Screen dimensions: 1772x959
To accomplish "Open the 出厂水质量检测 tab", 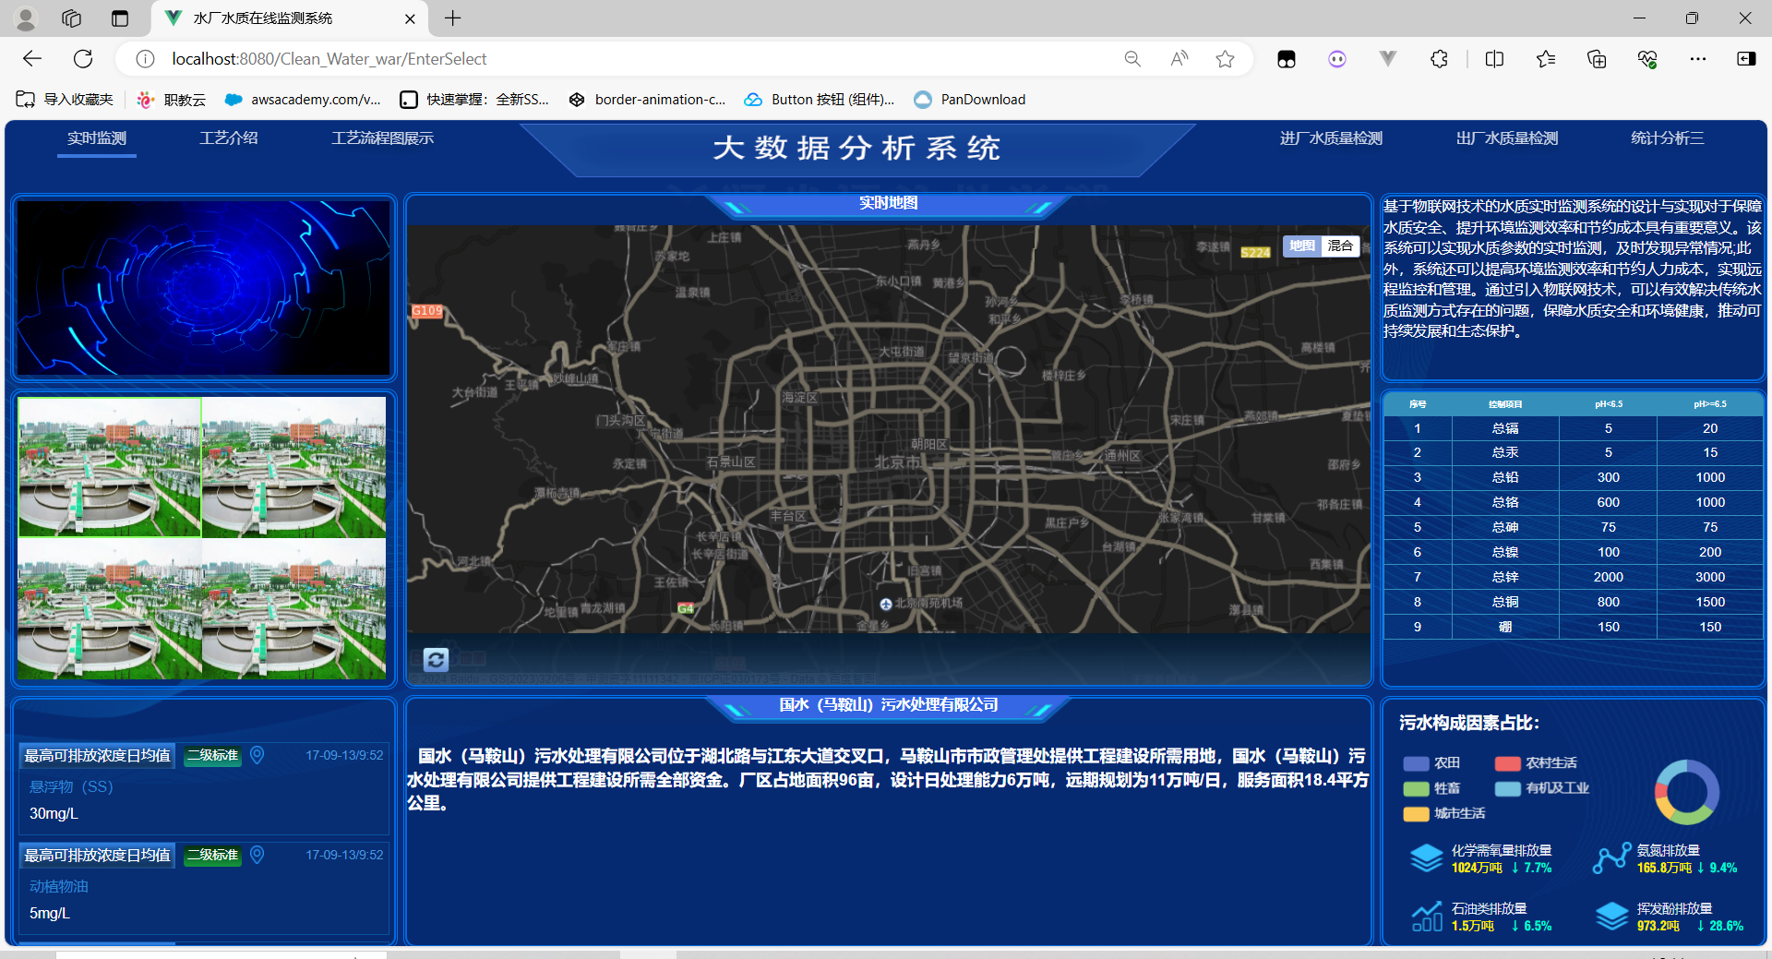I will (x=1507, y=138).
